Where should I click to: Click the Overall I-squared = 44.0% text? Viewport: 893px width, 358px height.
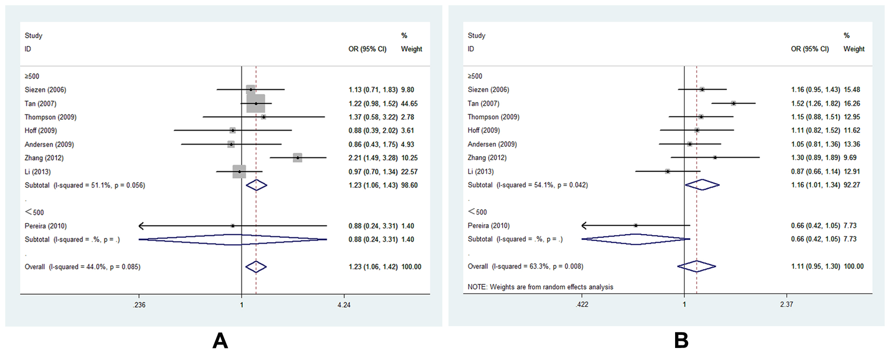[x=82, y=267]
